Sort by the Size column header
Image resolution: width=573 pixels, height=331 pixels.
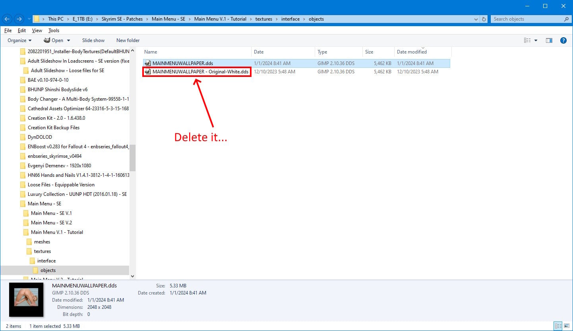pos(378,52)
